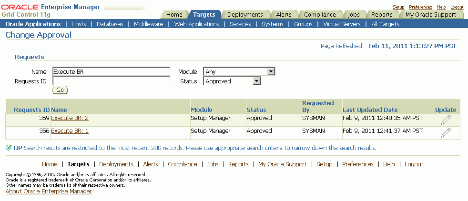Click the footer Alerts link
The image size is (468, 201).
[151, 164]
